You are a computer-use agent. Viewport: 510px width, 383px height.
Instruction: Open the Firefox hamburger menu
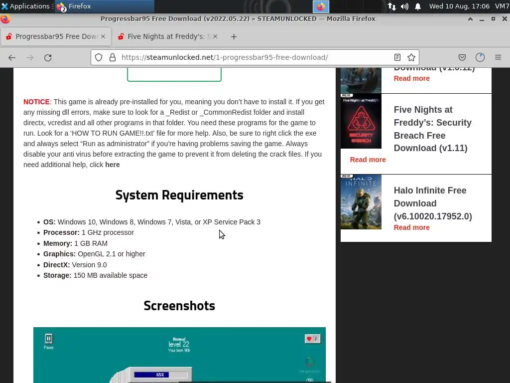click(x=498, y=57)
